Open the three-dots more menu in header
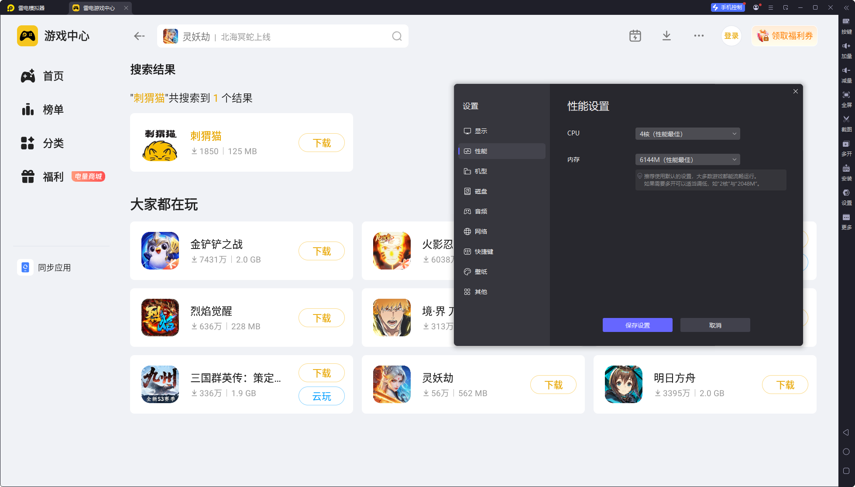Image resolution: width=855 pixels, height=487 pixels. (x=698, y=36)
